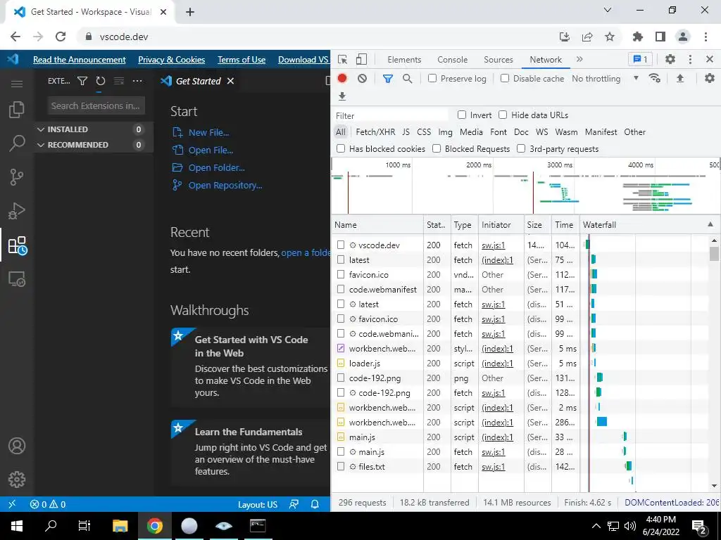721x540 pixels.
Task: Open Read the Announcement link
Action: (79, 60)
